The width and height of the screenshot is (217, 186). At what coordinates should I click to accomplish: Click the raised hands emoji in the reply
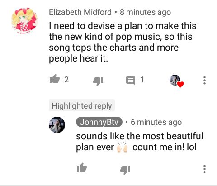pyautogui.click(x=122, y=147)
